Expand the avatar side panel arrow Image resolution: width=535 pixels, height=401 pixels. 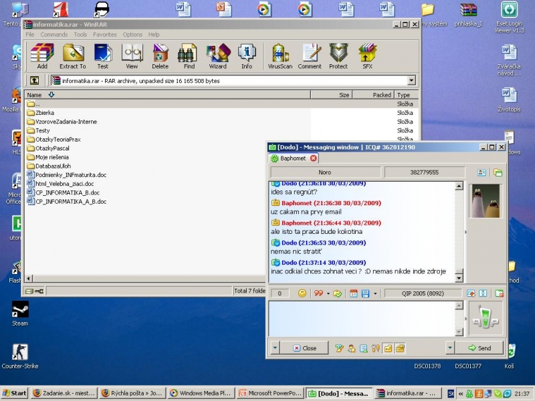465,232
